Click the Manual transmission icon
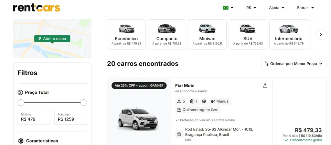331x145 pixels. (213, 101)
